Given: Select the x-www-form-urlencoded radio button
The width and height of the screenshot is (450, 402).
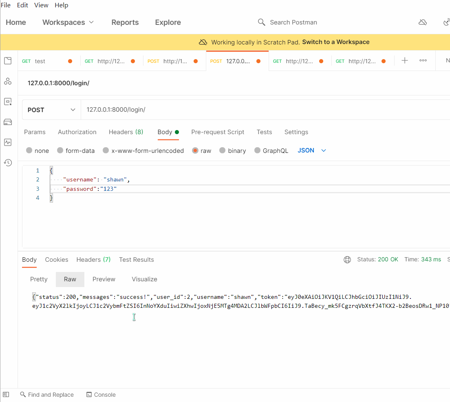Looking at the screenshot, I should pyautogui.click(x=106, y=150).
